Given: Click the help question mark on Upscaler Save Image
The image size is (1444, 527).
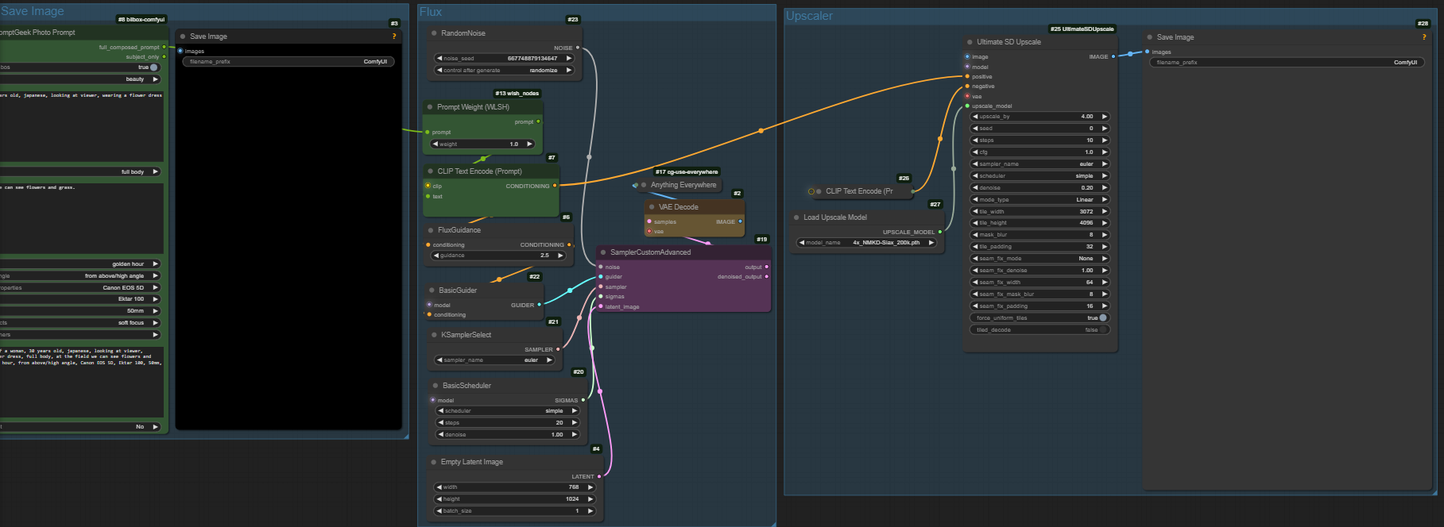Looking at the screenshot, I should [1423, 37].
